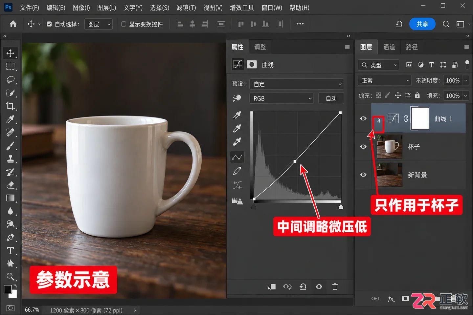
Task: Select the Rectangular Marquee tool
Action: 10,67
